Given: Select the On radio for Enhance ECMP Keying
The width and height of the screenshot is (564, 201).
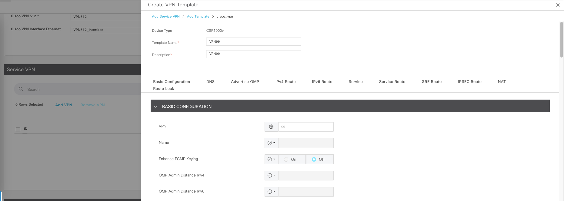Looking at the screenshot, I should 286,159.
